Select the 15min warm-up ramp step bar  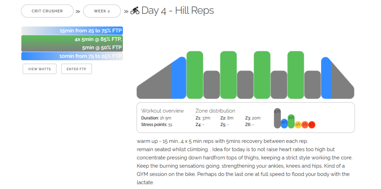[72, 31]
